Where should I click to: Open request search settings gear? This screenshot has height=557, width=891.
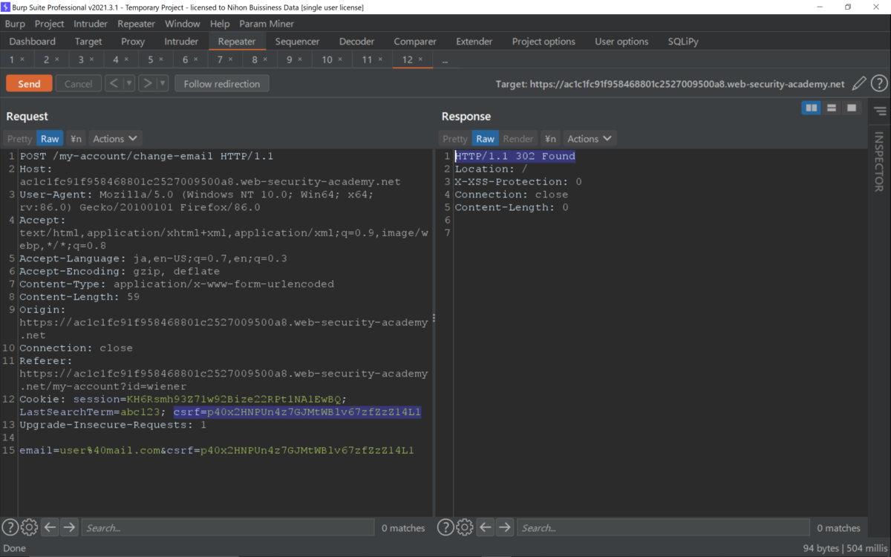29,527
